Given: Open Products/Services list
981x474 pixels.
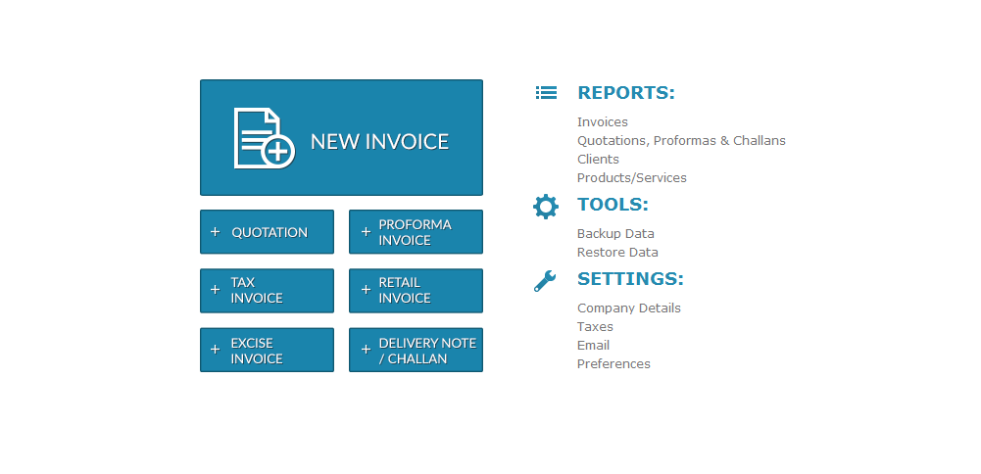Looking at the screenshot, I should [632, 177].
